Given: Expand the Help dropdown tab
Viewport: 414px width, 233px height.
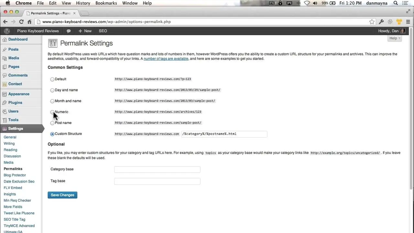Looking at the screenshot, I should [395, 38].
